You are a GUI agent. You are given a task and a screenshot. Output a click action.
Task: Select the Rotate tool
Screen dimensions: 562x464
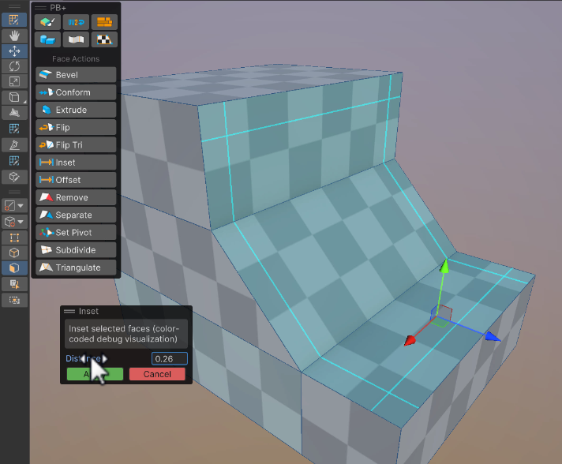pos(14,66)
